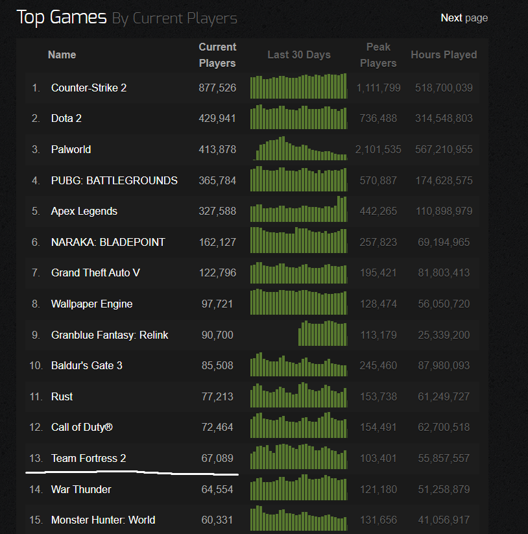Select peak players value 570,887
This screenshot has width=528, height=534.
[x=378, y=180]
